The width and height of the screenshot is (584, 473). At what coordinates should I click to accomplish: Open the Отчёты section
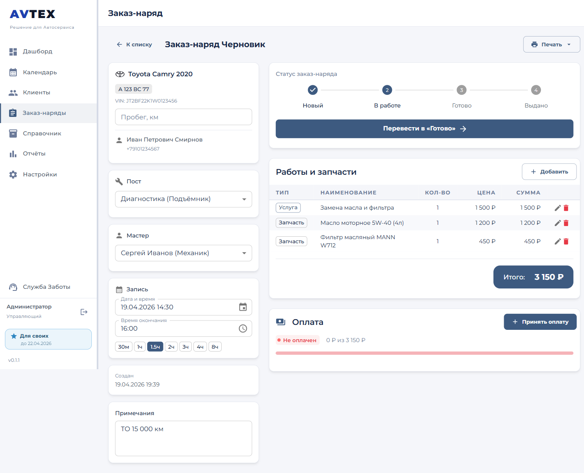(x=34, y=154)
